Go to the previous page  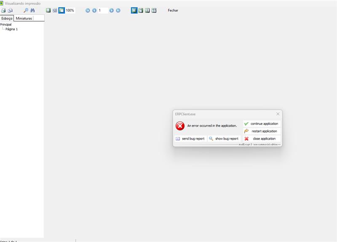coord(94,10)
